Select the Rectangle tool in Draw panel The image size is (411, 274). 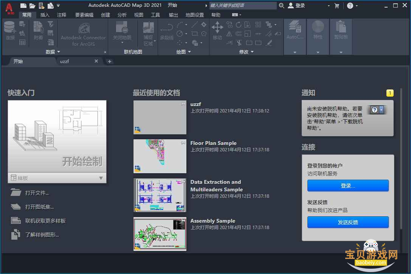pyautogui.click(x=194, y=34)
